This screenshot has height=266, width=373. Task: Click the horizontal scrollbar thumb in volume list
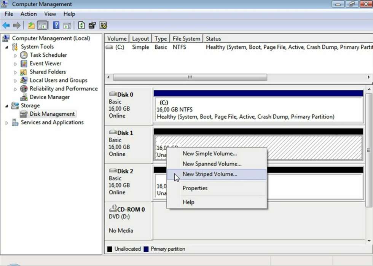click(190, 77)
